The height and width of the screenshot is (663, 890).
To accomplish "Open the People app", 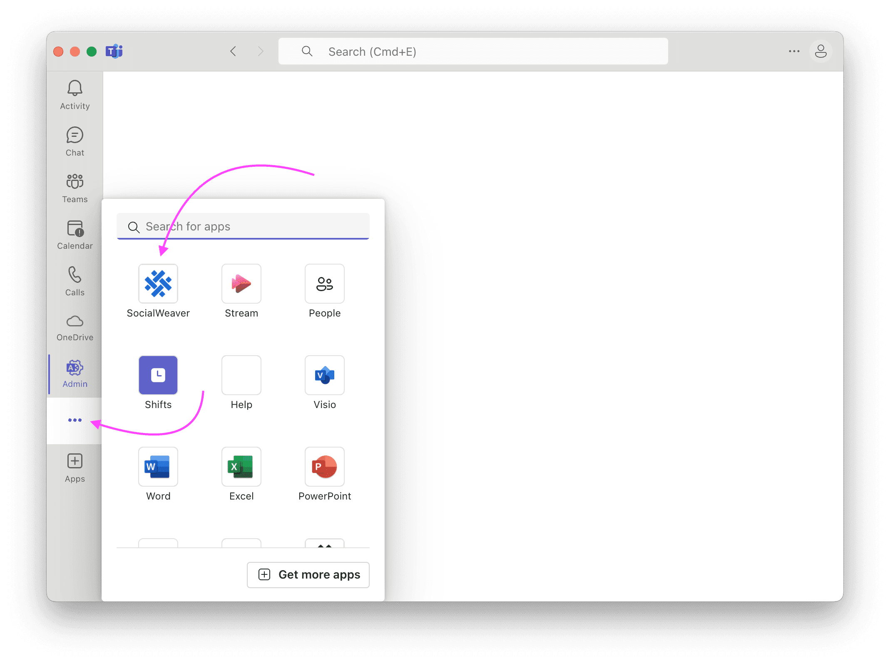I will pyautogui.click(x=325, y=291).
